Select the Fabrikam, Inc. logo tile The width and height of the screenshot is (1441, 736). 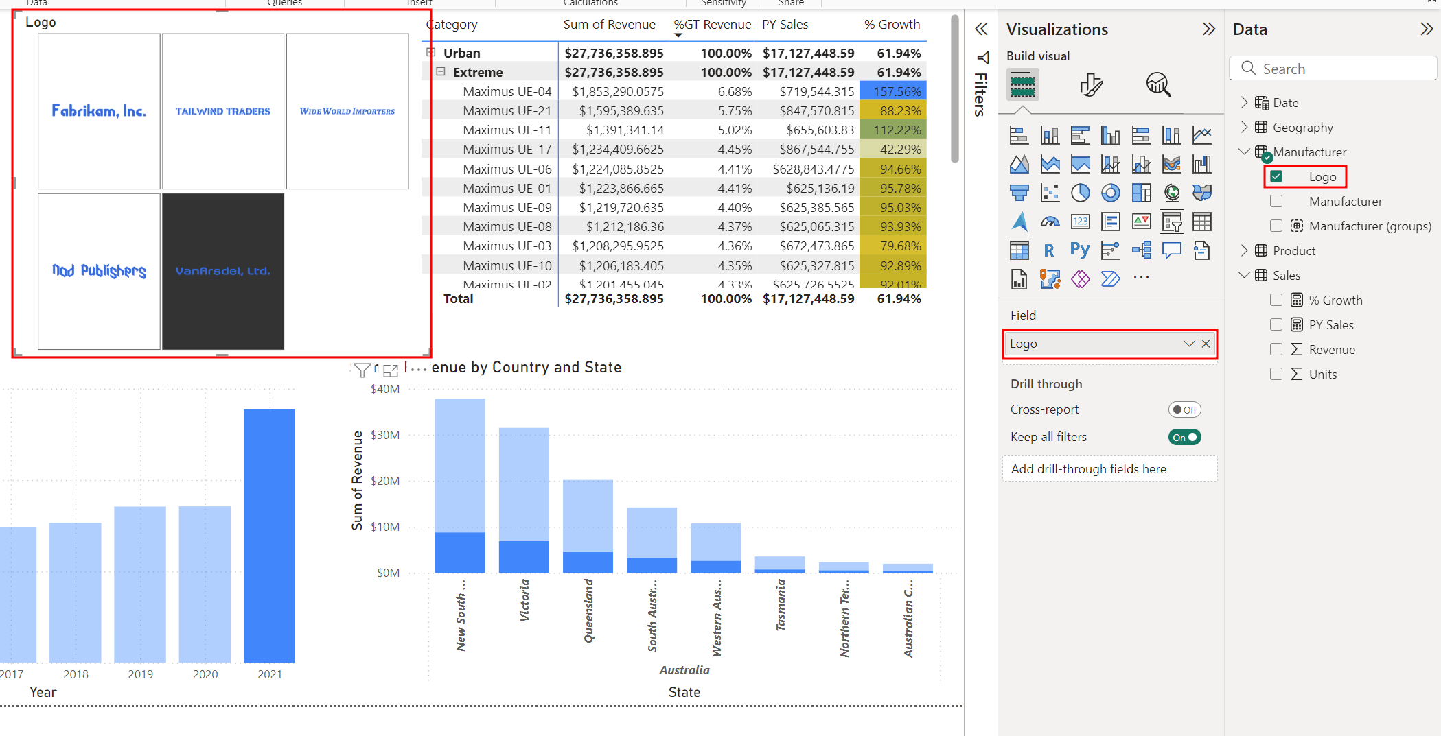pos(99,111)
